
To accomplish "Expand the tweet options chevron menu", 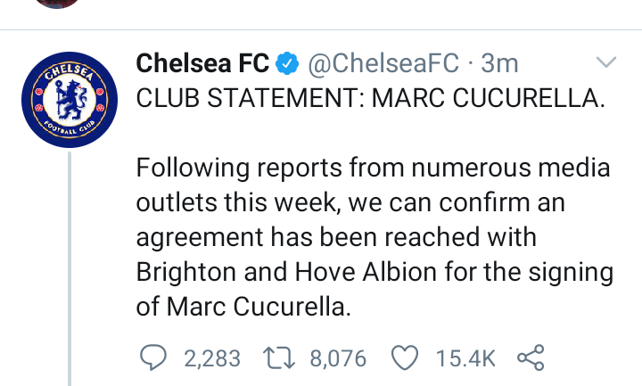I will 606,62.
